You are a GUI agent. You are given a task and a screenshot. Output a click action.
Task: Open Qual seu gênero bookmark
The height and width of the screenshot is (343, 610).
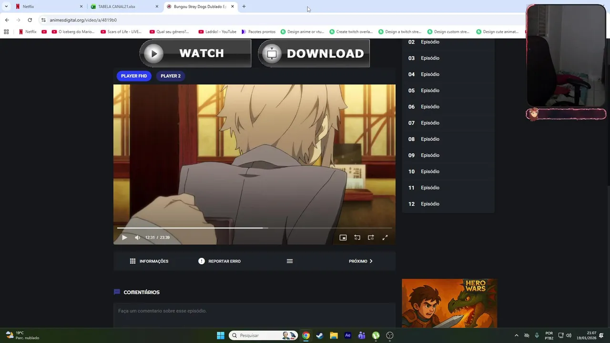169,32
